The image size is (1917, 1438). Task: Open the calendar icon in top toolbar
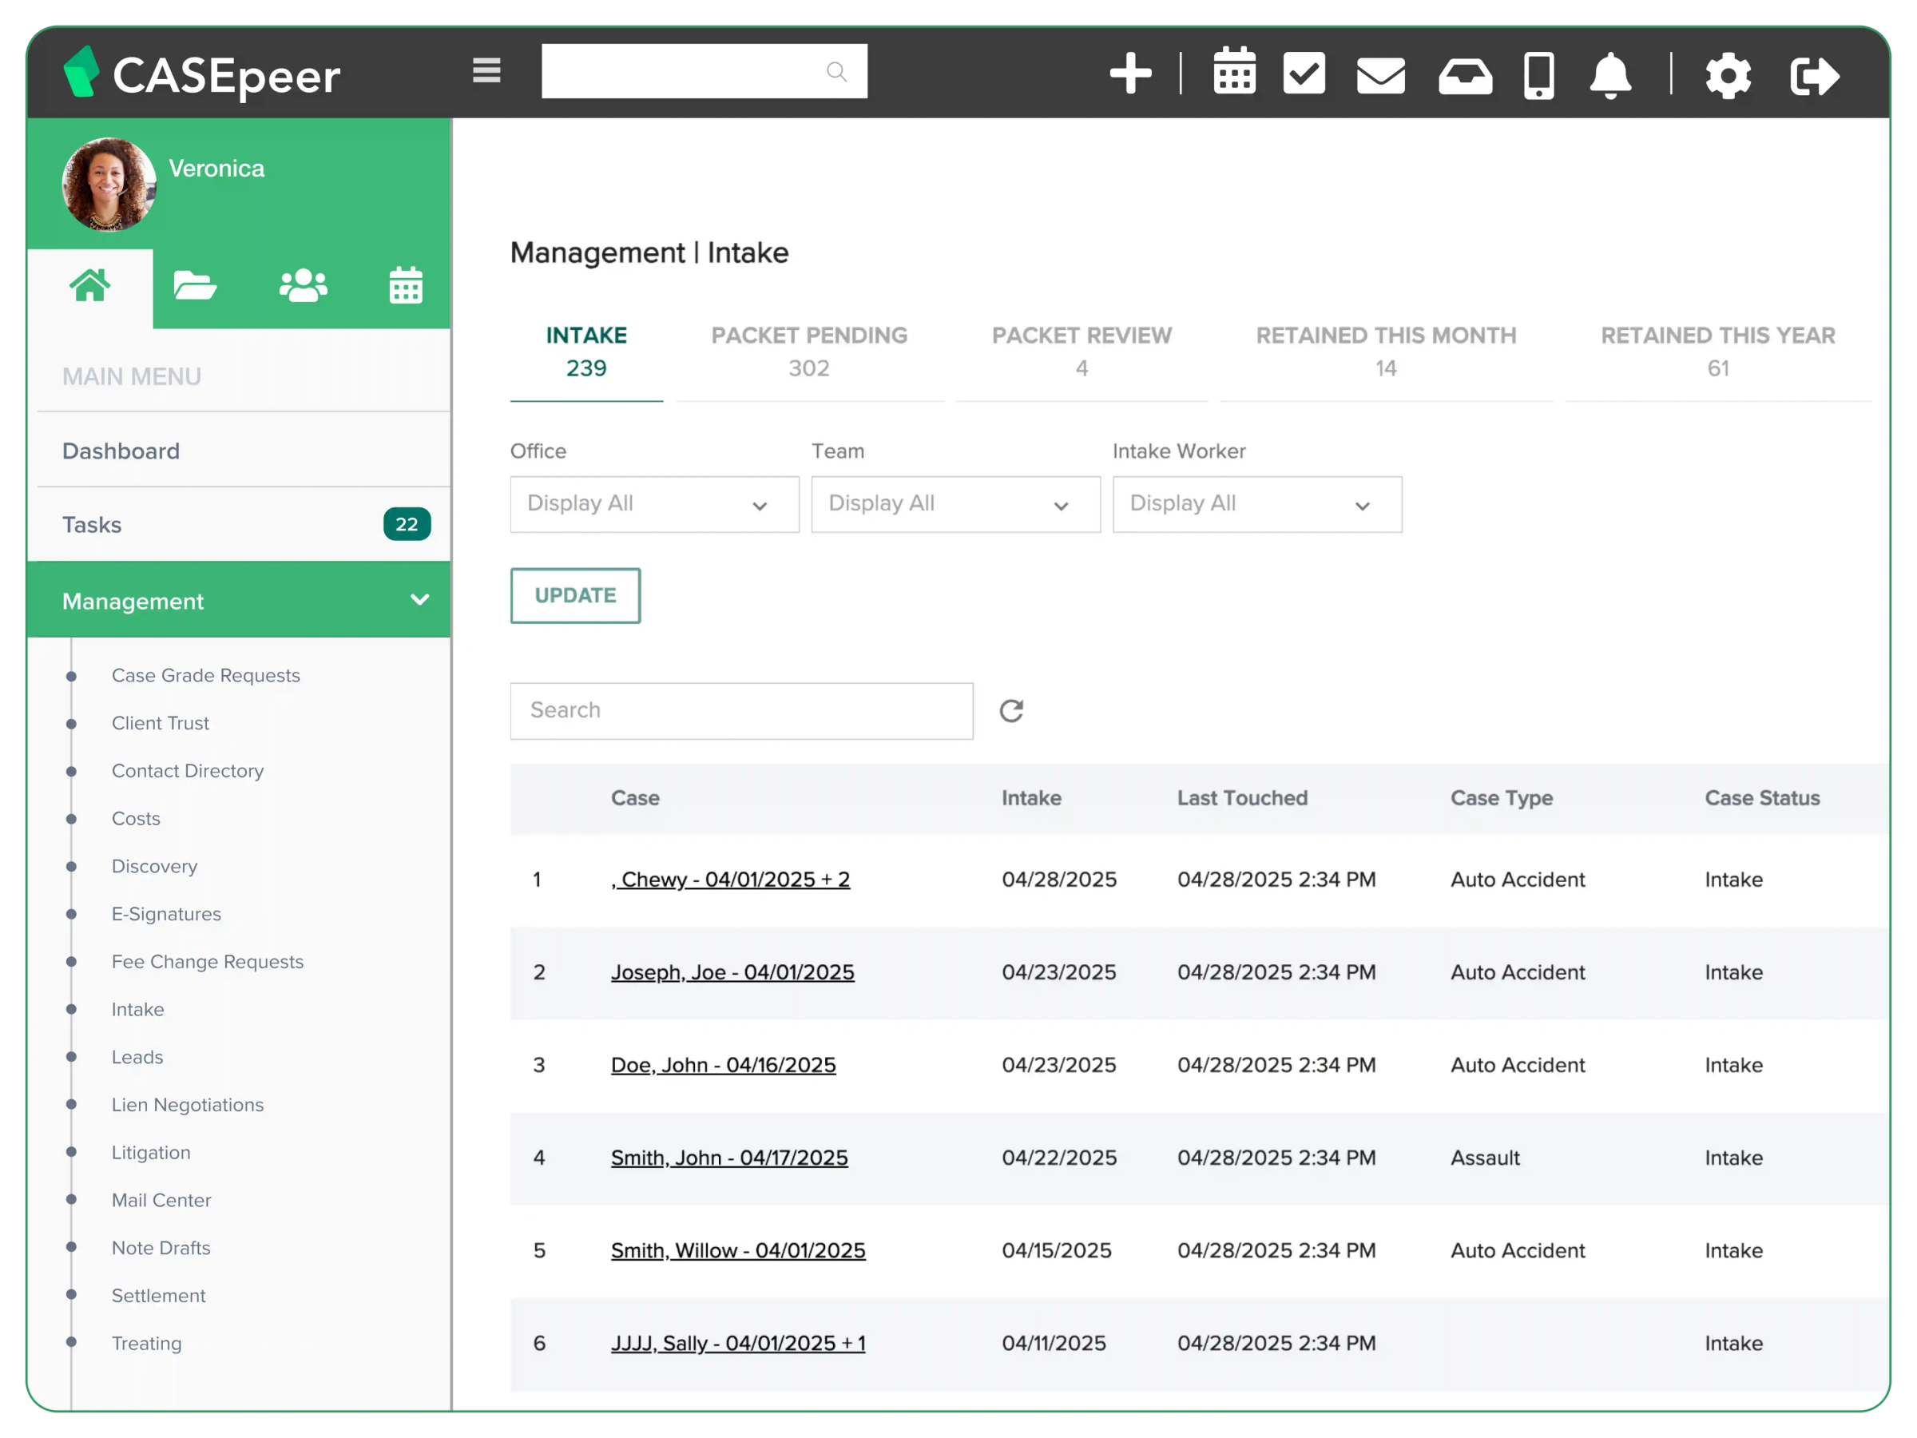1234,74
